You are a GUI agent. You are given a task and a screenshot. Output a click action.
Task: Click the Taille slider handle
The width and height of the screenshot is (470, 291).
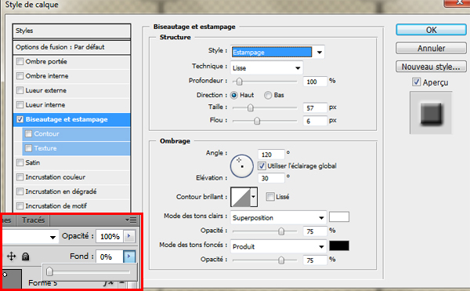(251, 107)
